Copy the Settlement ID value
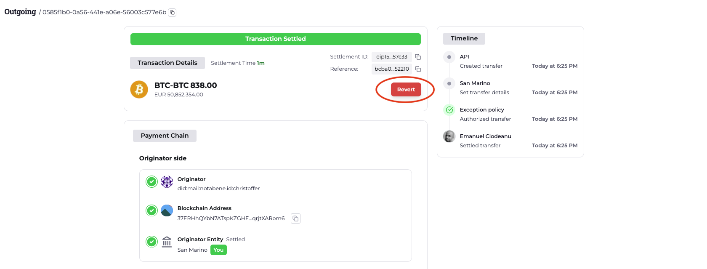Screen dimensions: 707x269 [x=418, y=57]
